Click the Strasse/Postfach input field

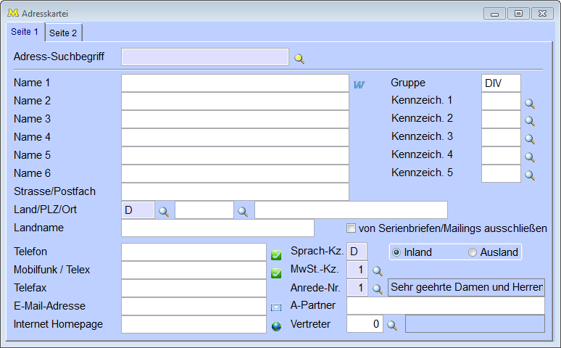[x=235, y=191]
